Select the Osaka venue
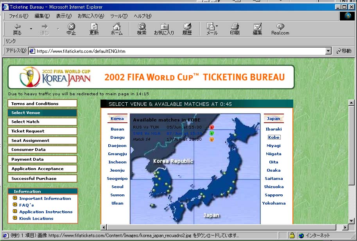Screen dimensions: 357x241 pyautogui.click(x=274, y=170)
